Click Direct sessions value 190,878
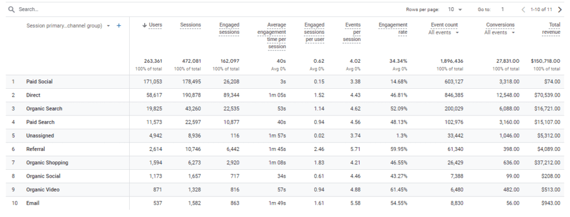570x217 pixels. [191, 95]
